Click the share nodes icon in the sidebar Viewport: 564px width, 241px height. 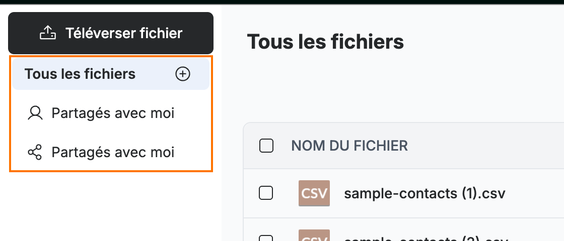(x=35, y=153)
